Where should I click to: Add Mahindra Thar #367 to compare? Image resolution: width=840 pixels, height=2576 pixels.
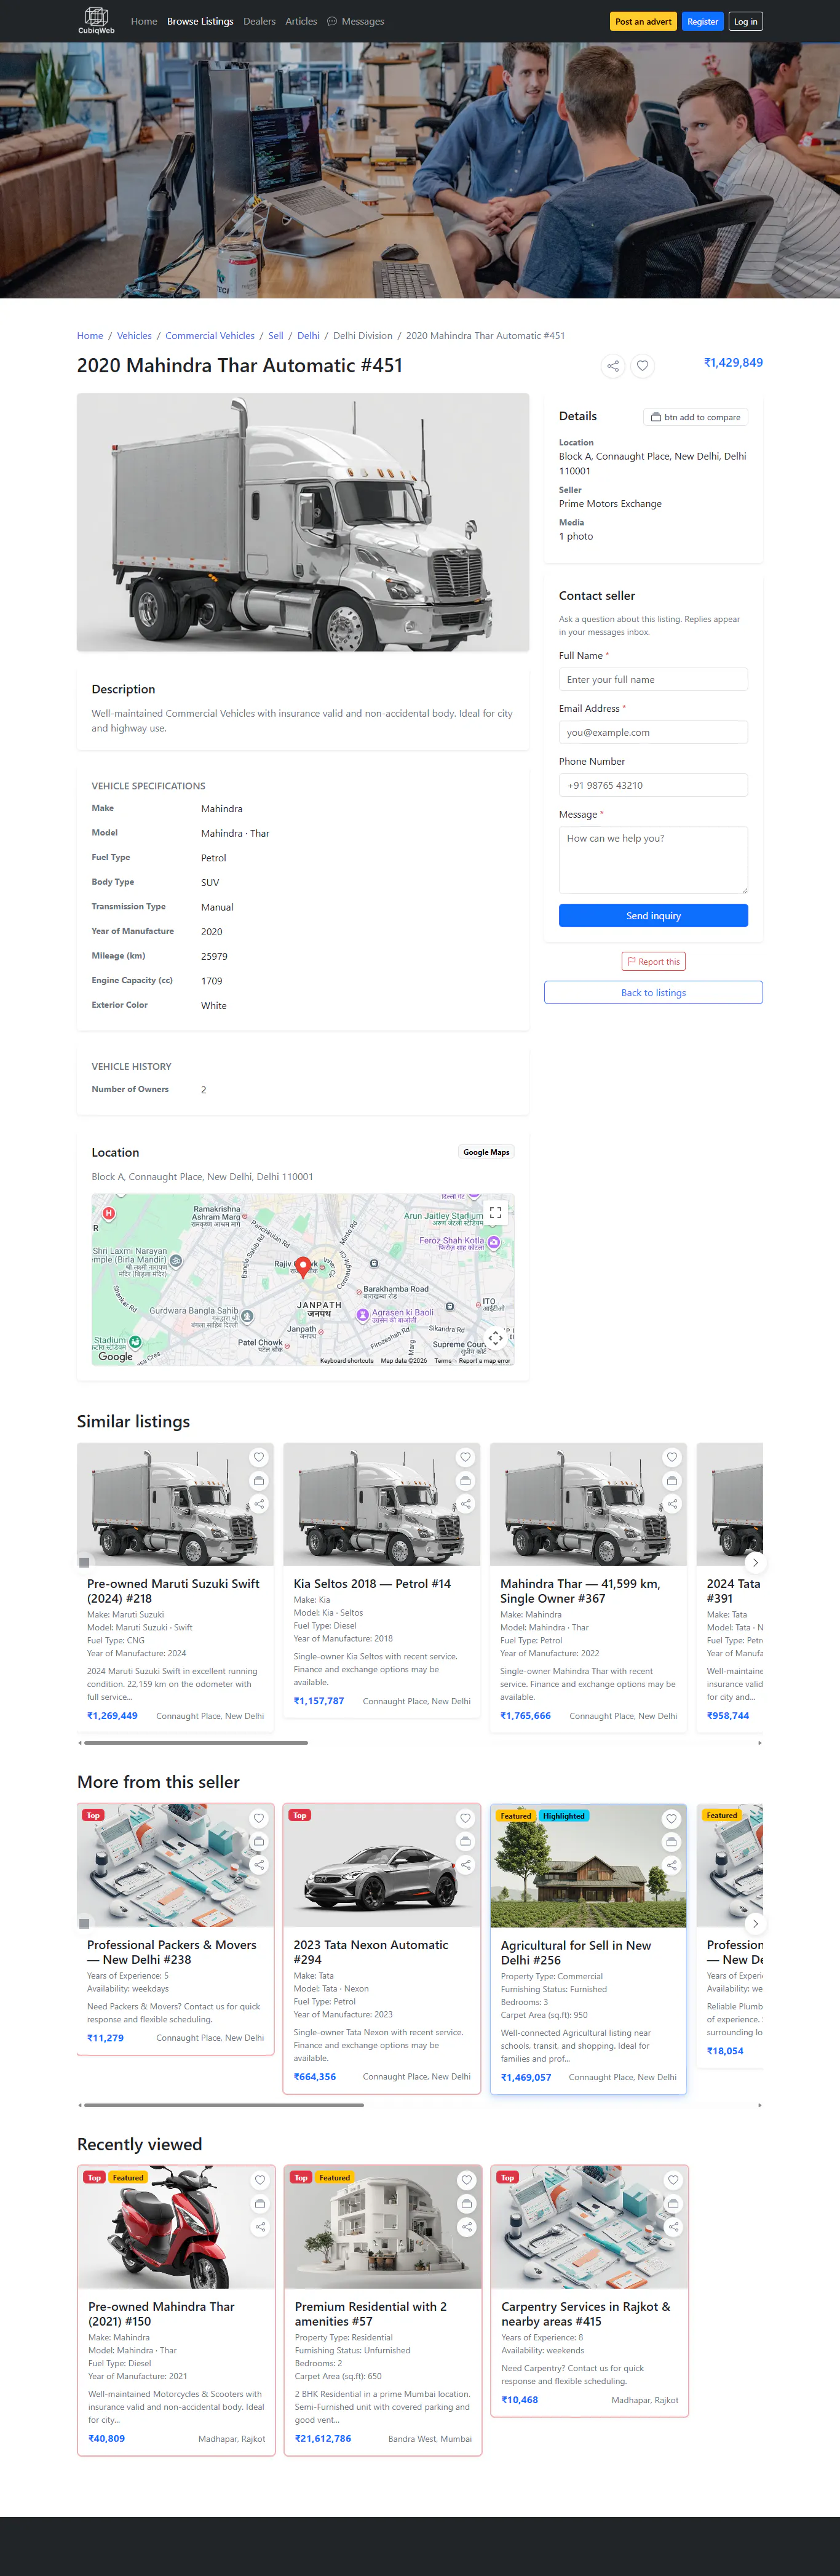pos(672,1480)
